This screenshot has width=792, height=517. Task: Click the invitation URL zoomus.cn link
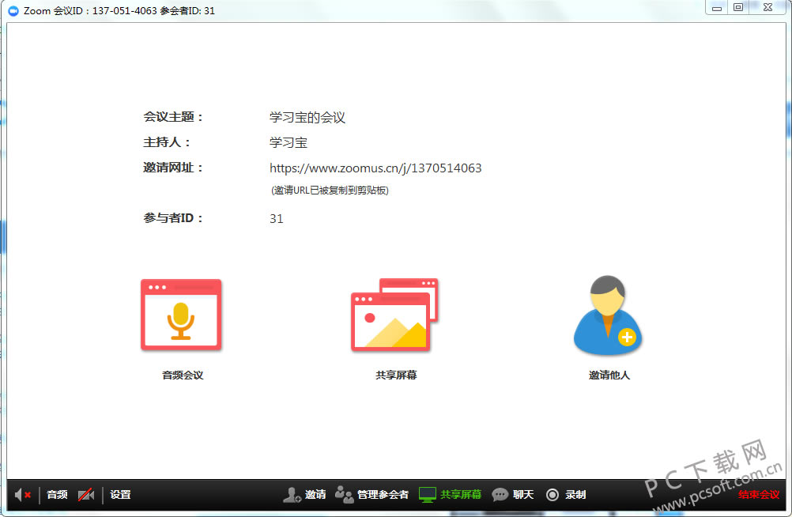tap(375, 168)
